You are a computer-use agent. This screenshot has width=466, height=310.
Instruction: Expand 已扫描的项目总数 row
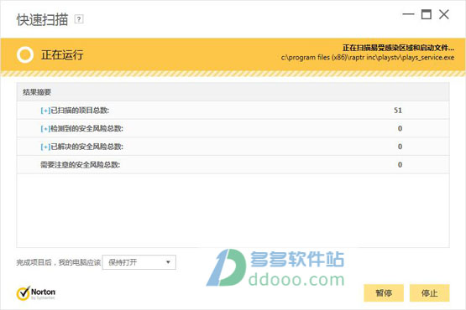[x=45, y=111]
